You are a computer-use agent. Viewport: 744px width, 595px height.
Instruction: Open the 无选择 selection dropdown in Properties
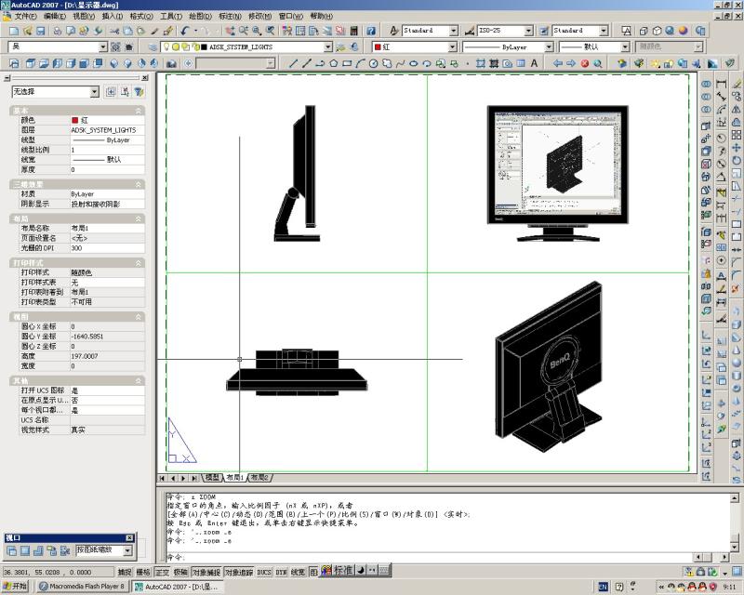point(95,92)
